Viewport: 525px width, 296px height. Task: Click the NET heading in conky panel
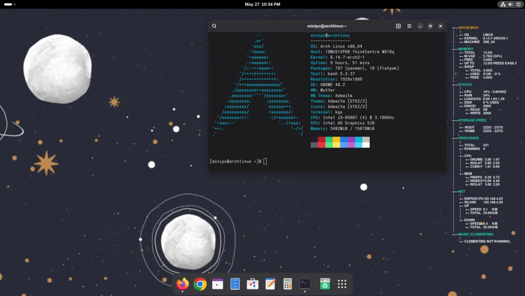[x=461, y=191]
